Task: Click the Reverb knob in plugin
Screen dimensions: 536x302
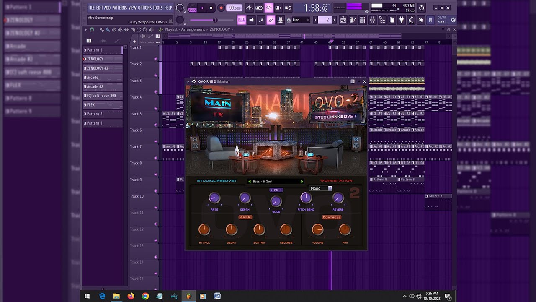Action: (x=338, y=198)
